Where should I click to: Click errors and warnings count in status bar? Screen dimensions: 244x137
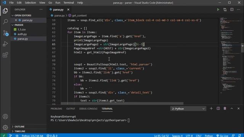52,135
